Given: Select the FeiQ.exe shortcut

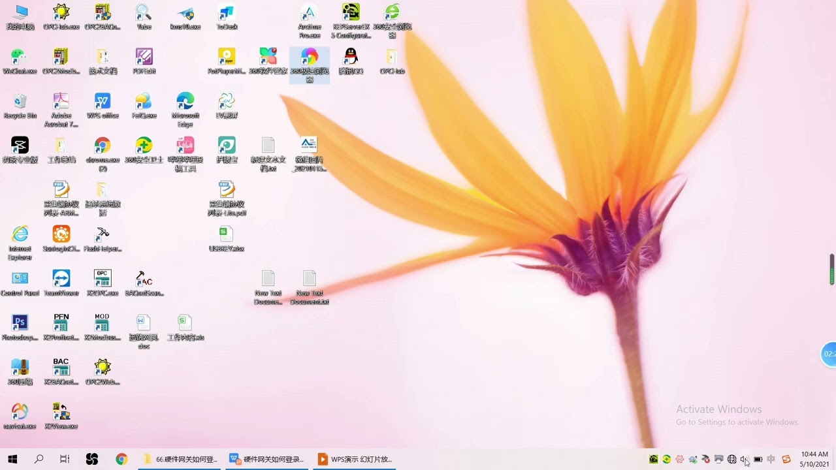Looking at the screenshot, I should tap(144, 106).
